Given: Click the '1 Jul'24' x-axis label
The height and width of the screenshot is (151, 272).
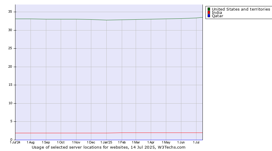Looking at the screenshot, I should click(15, 142).
